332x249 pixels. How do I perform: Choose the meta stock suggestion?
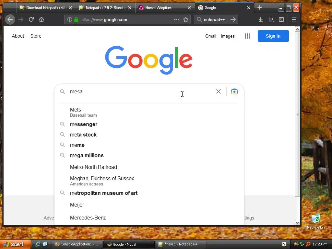[149, 135]
